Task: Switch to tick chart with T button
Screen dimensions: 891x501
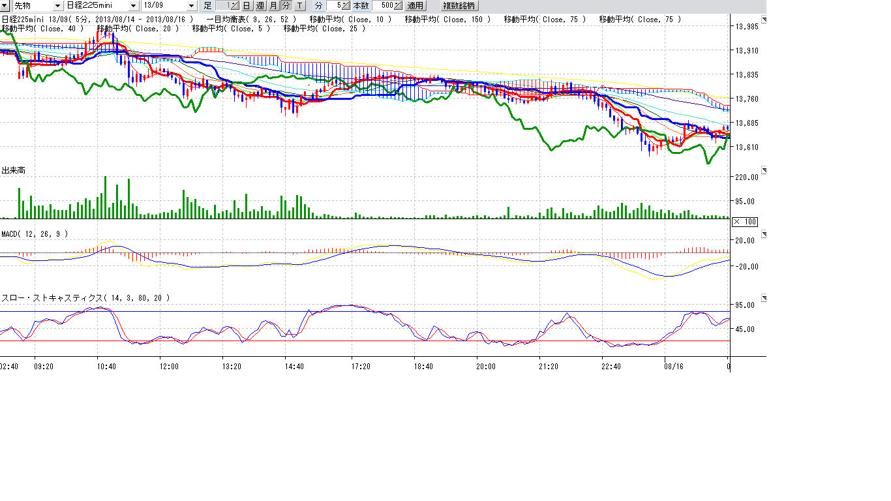Action: pos(299,5)
